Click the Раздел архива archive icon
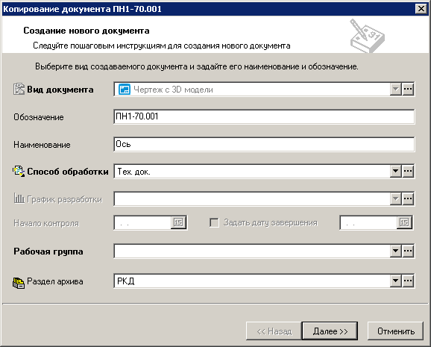 19,282
